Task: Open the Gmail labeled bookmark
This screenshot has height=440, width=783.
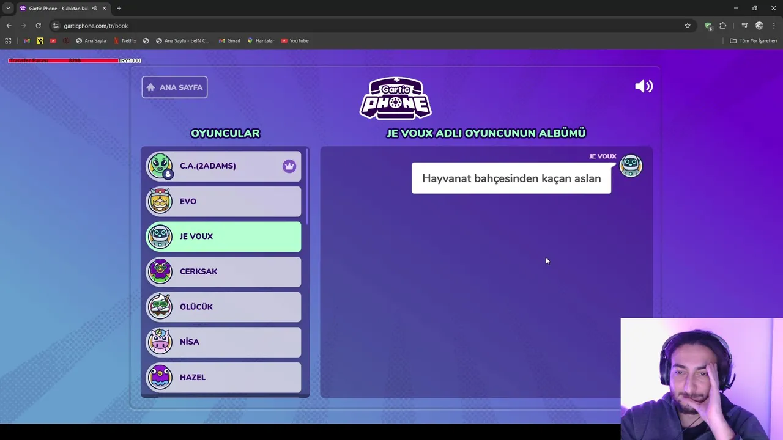Action: [229, 41]
